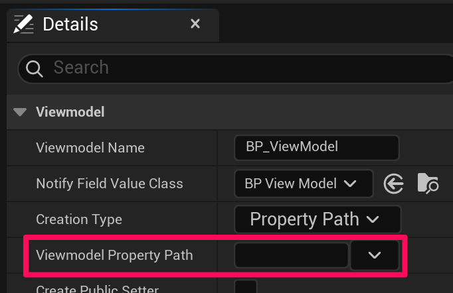The height and width of the screenshot is (293, 453).
Task: Open the Creation Type dropdown
Action: [317, 219]
